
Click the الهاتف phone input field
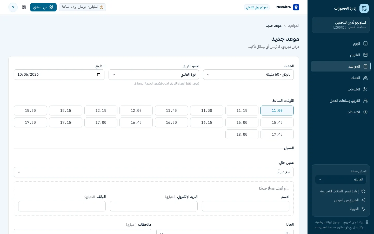coord(62,206)
